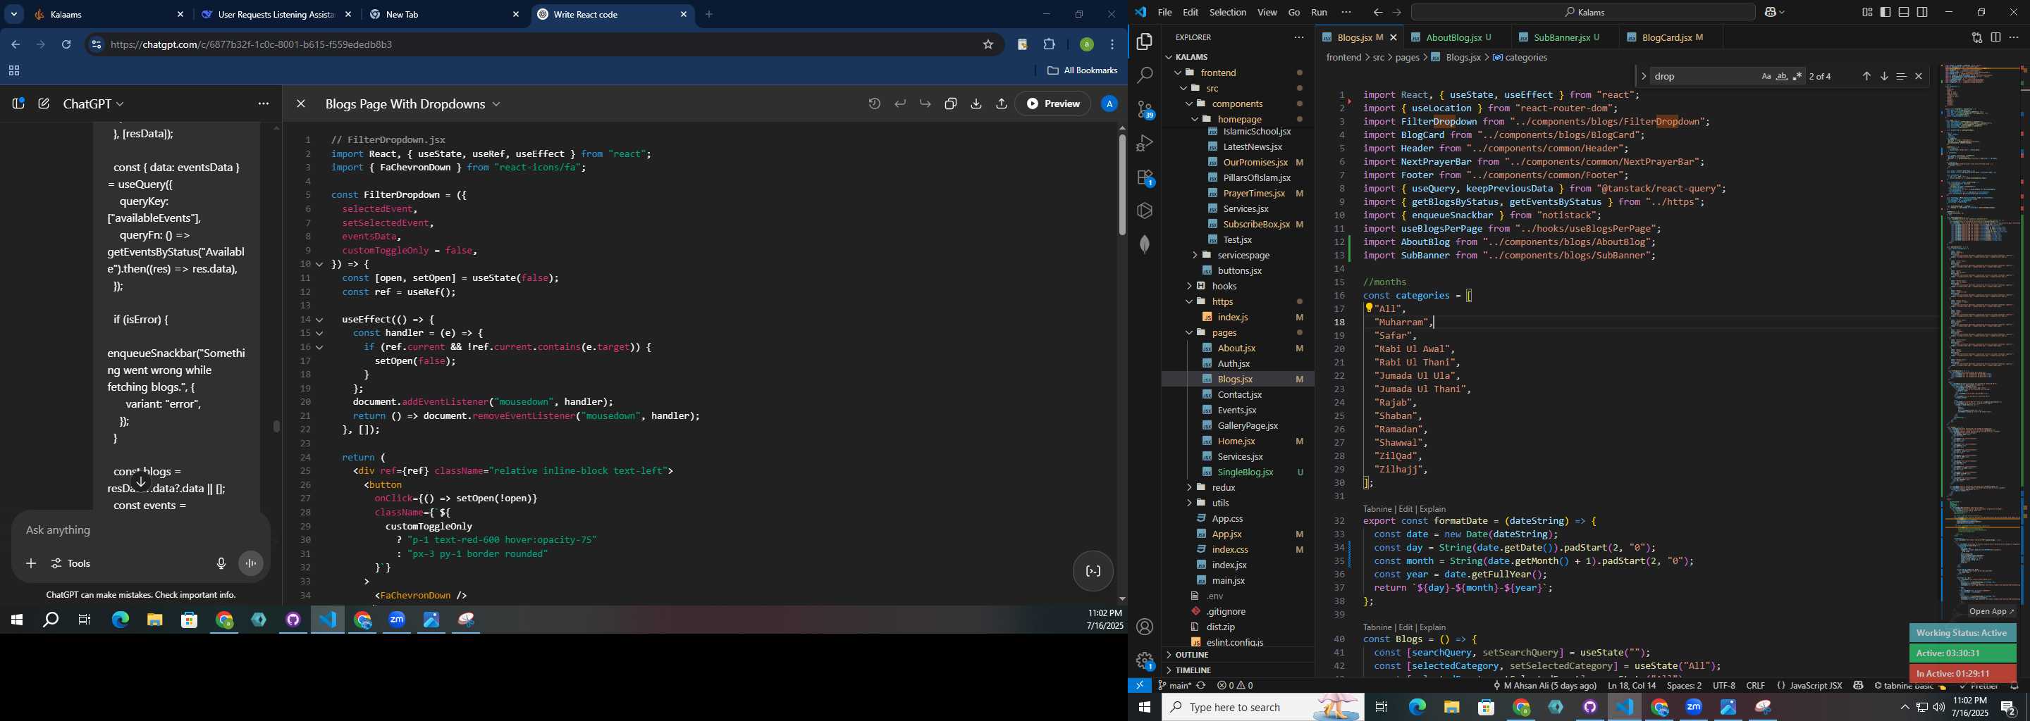Close the find widget
Image resolution: width=2030 pixels, height=721 pixels.
pos(1919,76)
